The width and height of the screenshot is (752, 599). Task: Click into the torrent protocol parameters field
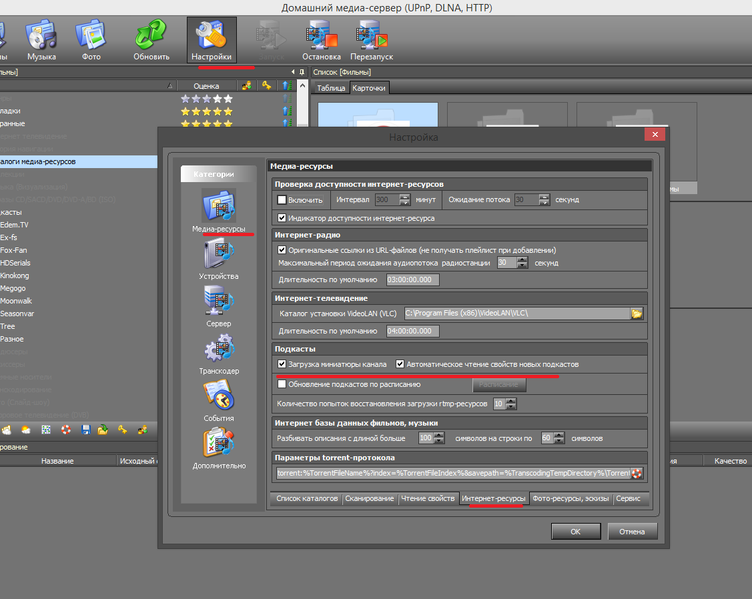[x=452, y=474]
